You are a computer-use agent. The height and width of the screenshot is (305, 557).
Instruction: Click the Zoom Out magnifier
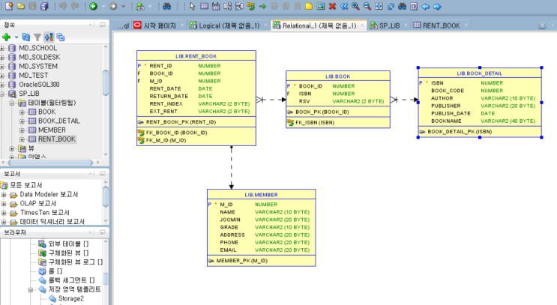pos(367,6)
